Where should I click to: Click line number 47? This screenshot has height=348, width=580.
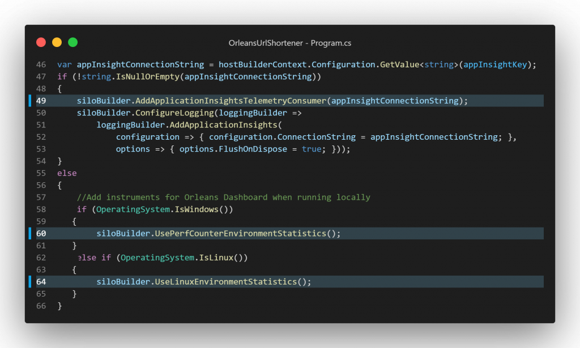coord(41,77)
